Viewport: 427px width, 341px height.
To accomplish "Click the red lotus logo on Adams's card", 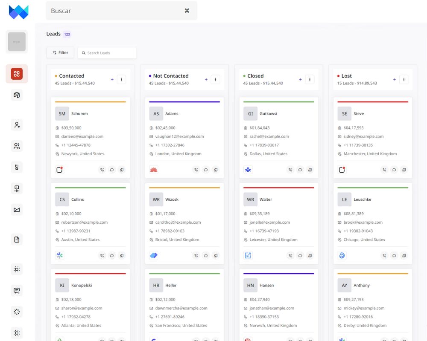I will point(153,169).
